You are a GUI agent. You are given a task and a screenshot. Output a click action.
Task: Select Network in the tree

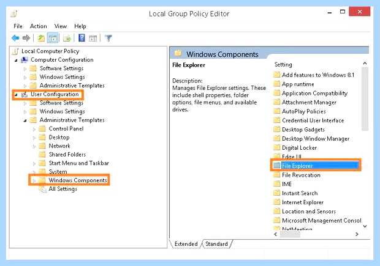click(59, 146)
